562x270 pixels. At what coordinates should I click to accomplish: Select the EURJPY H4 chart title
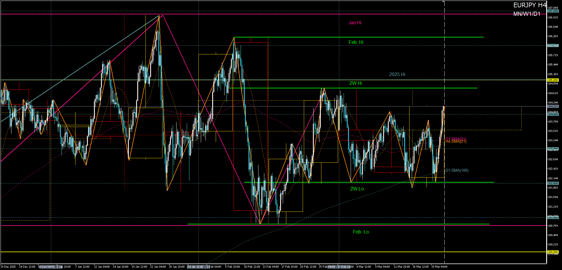(x=530, y=5)
